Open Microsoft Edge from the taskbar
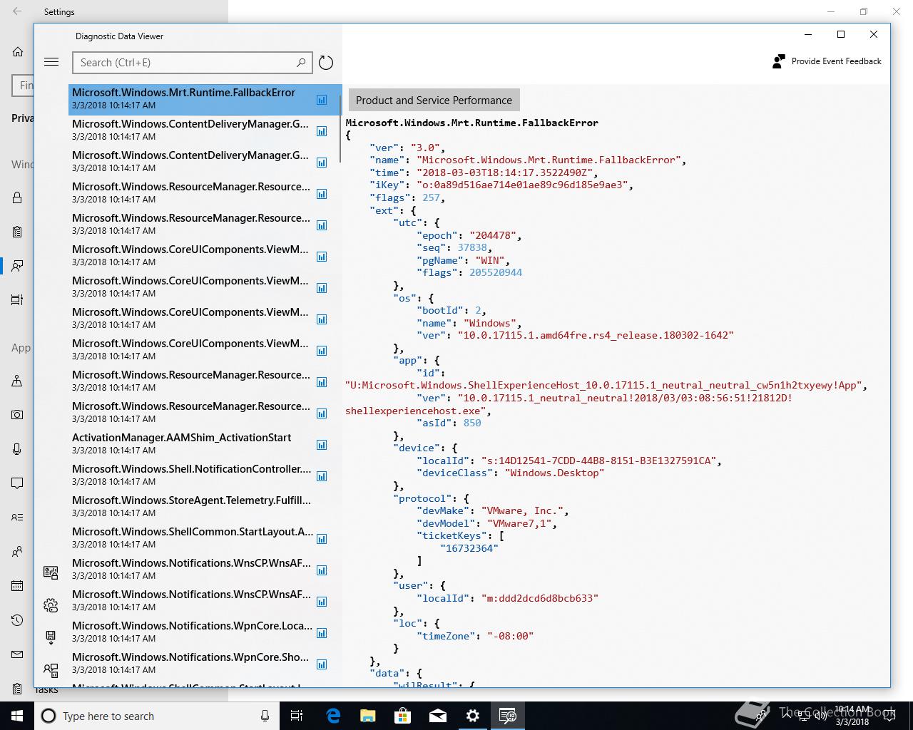The image size is (913, 730). [x=333, y=716]
